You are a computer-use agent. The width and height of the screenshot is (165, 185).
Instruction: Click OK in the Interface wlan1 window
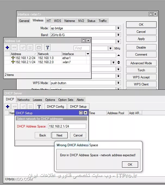point(141,24)
